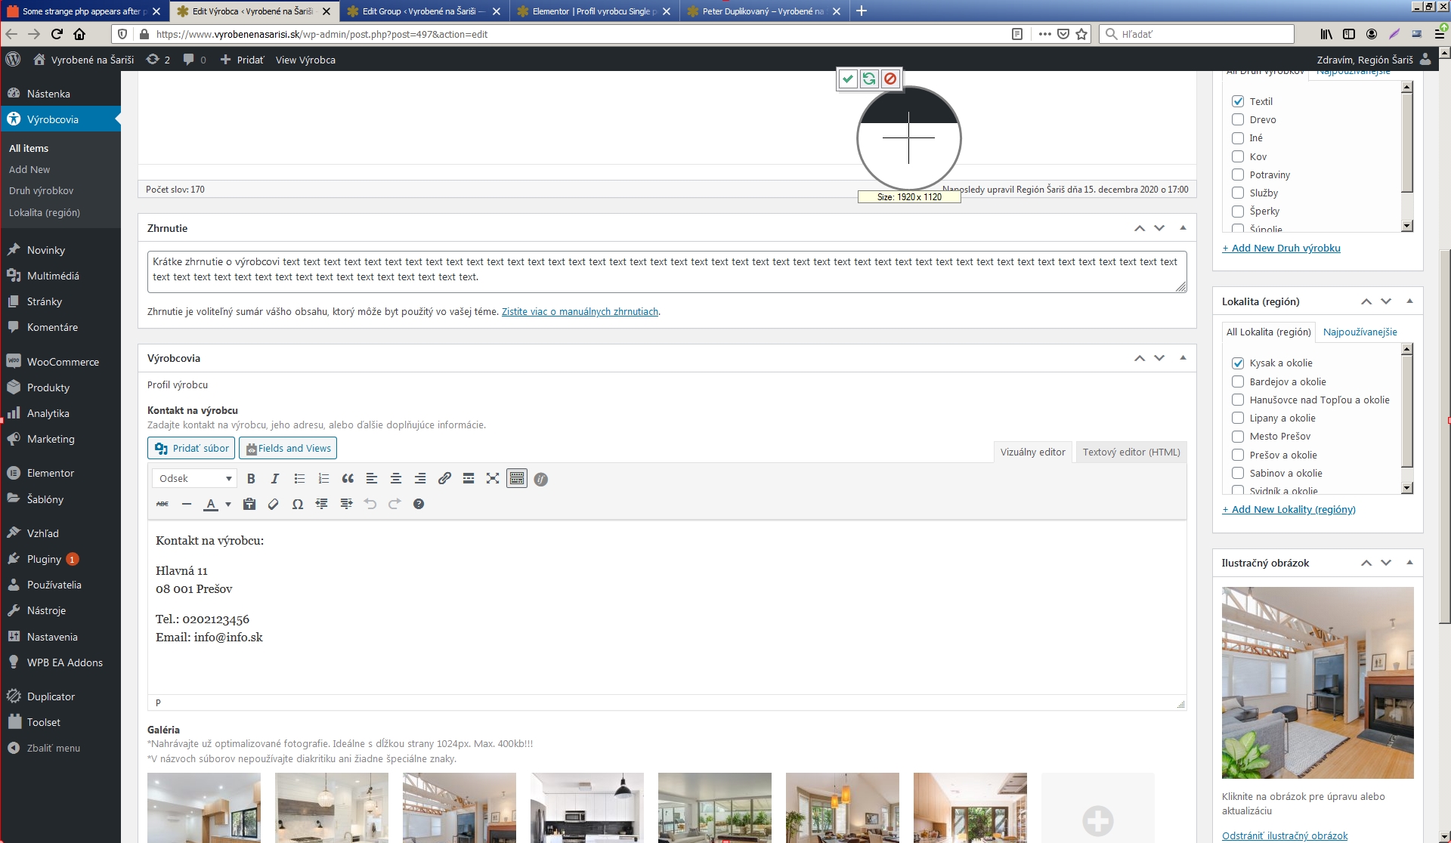This screenshot has height=843, width=1451.
Task: Align text center in editor
Action: point(396,479)
